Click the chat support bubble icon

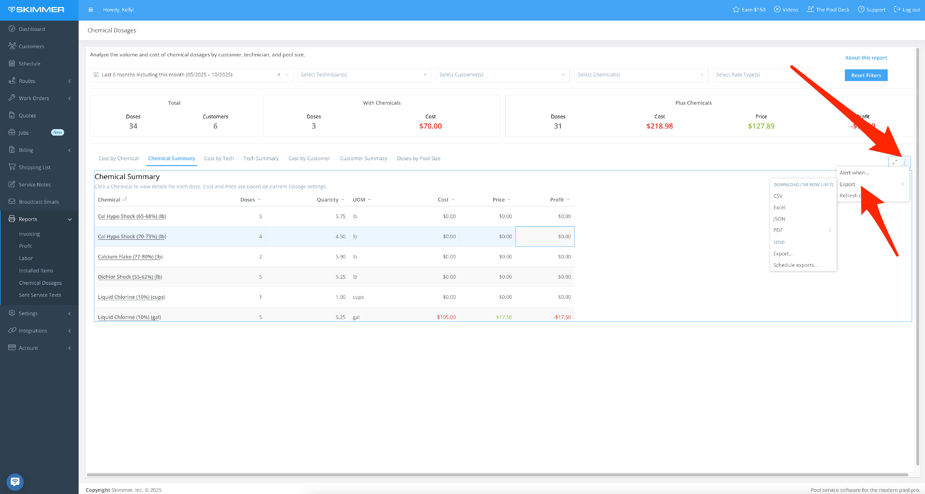[x=15, y=481]
